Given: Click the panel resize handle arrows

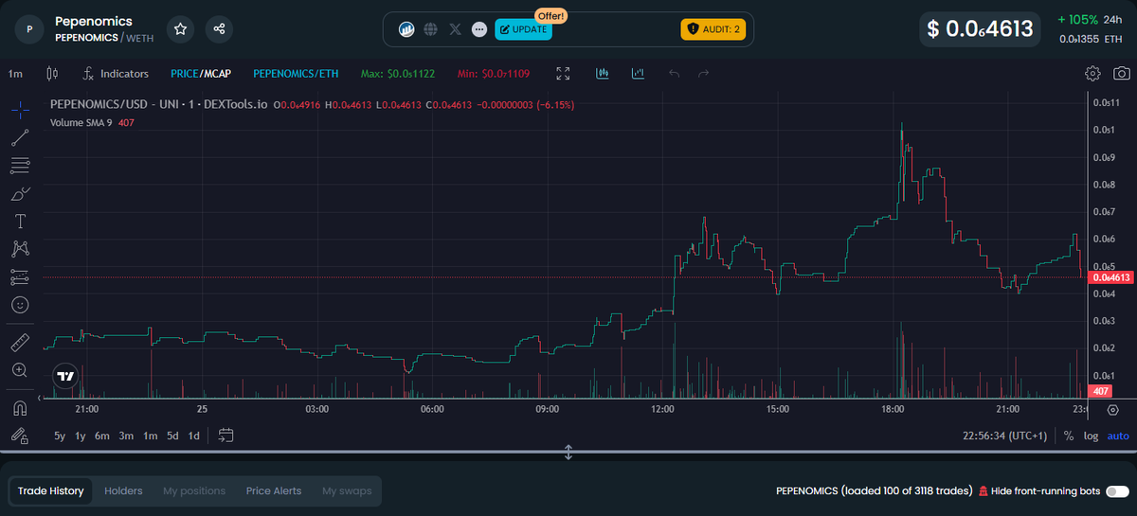Looking at the screenshot, I should [x=568, y=453].
